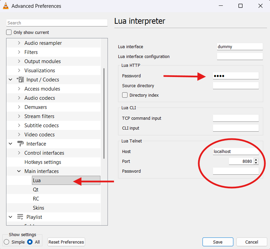The height and width of the screenshot is (249, 270).
Task: Click the Lua HTTP Password field
Action: click(236, 76)
